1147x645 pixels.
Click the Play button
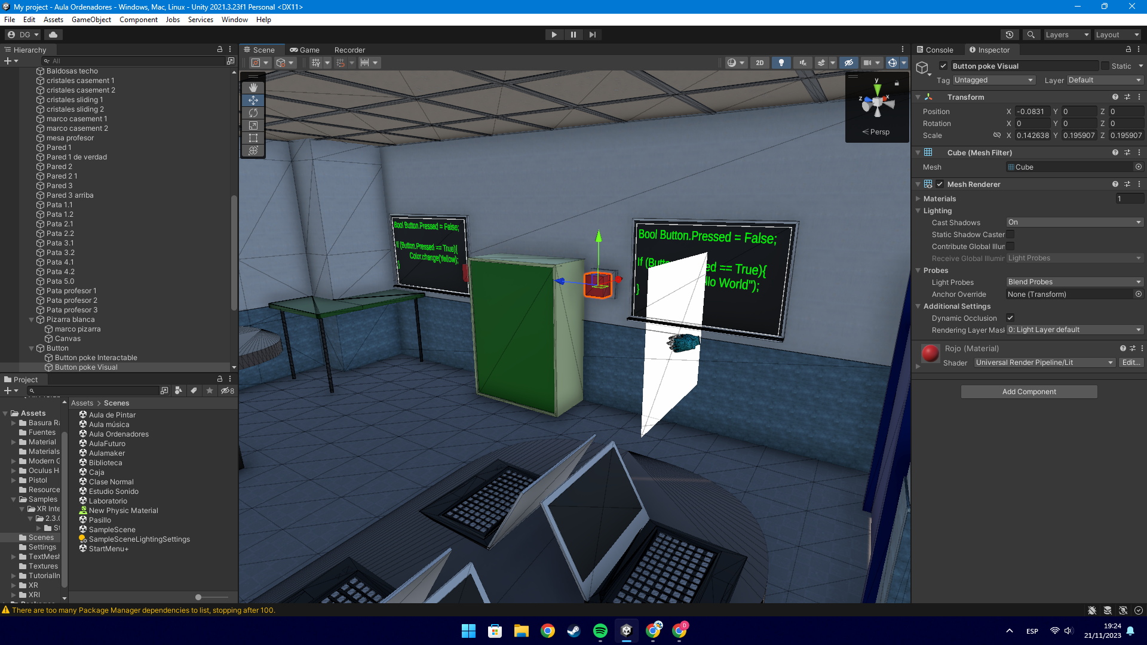(554, 35)
